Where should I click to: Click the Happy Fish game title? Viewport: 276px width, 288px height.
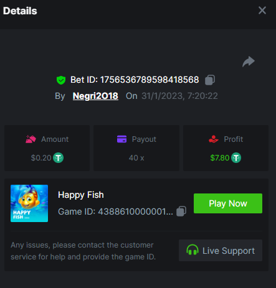[x=81, y=195]
